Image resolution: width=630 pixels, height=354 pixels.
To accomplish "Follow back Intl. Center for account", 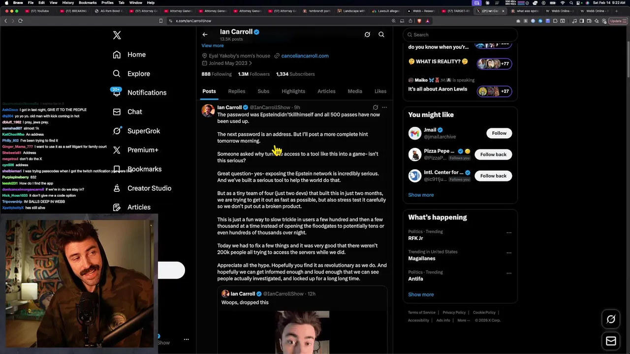I will (493, 176).
